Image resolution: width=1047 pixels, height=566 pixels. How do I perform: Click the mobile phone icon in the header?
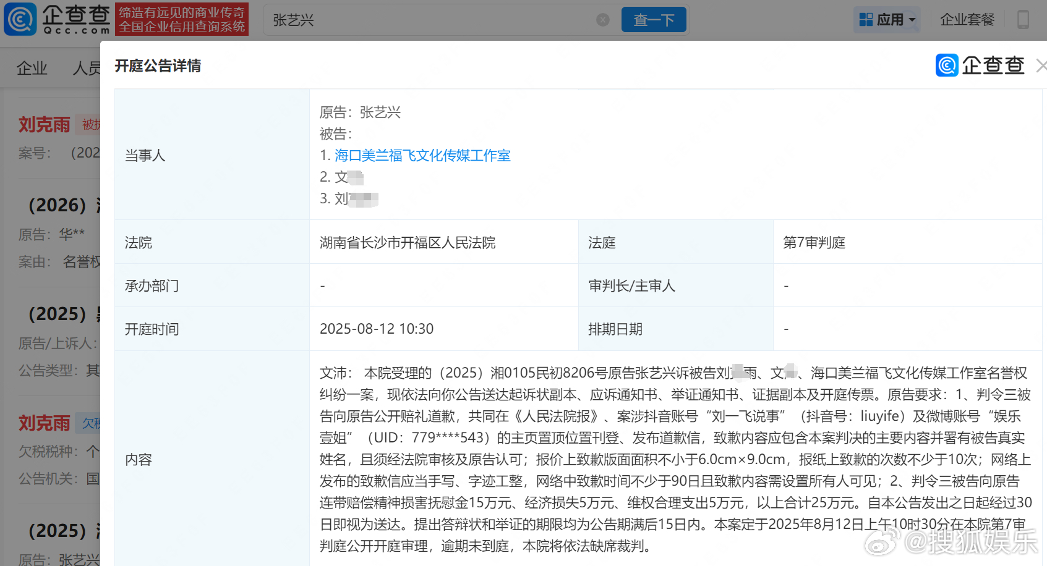pos(1023,20)
